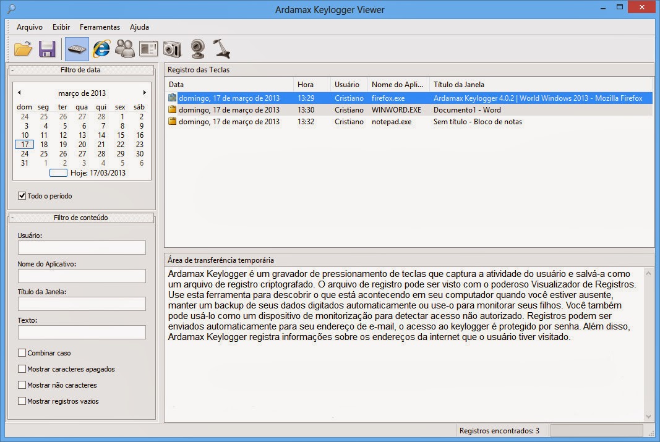This screenshot has width=660, height=442.
Task: Open the Ajuda menu
Action: pyautogui.click(x=139, y=27)
